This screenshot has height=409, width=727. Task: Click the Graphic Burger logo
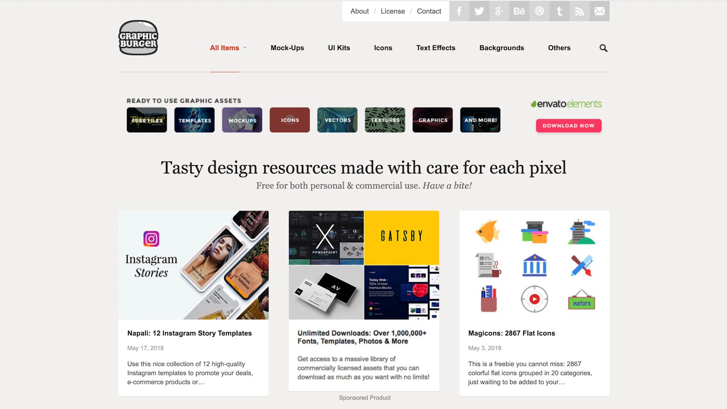[x=138, y=38]
